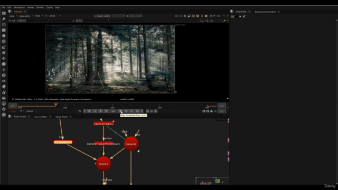Switch to the Background Renders tab
The width and height of the screenshot is (338, 190).
point(265,12)
